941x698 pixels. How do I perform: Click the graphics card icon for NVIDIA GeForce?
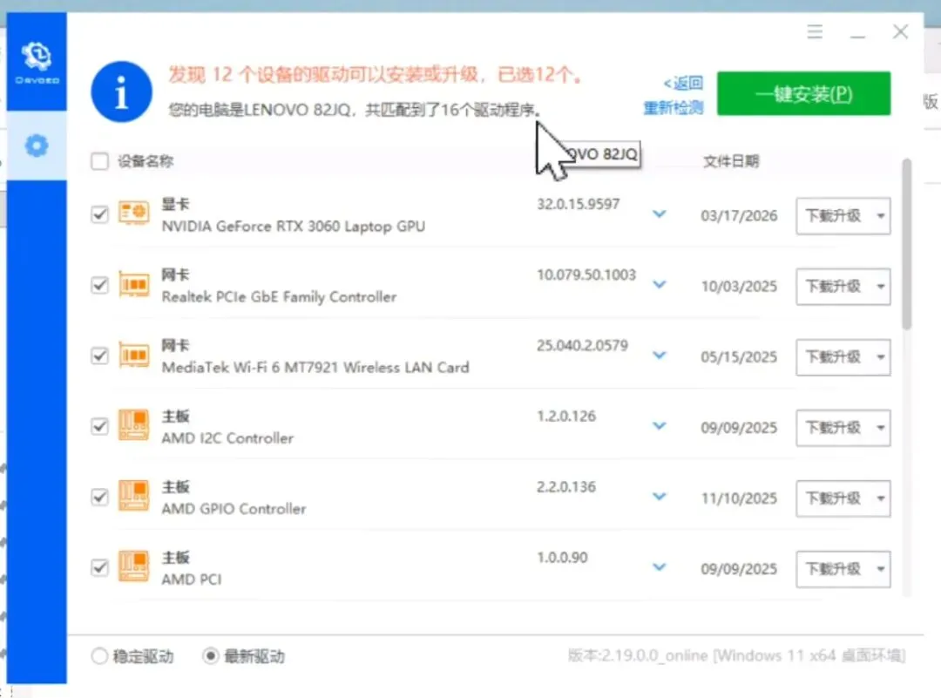134,213
